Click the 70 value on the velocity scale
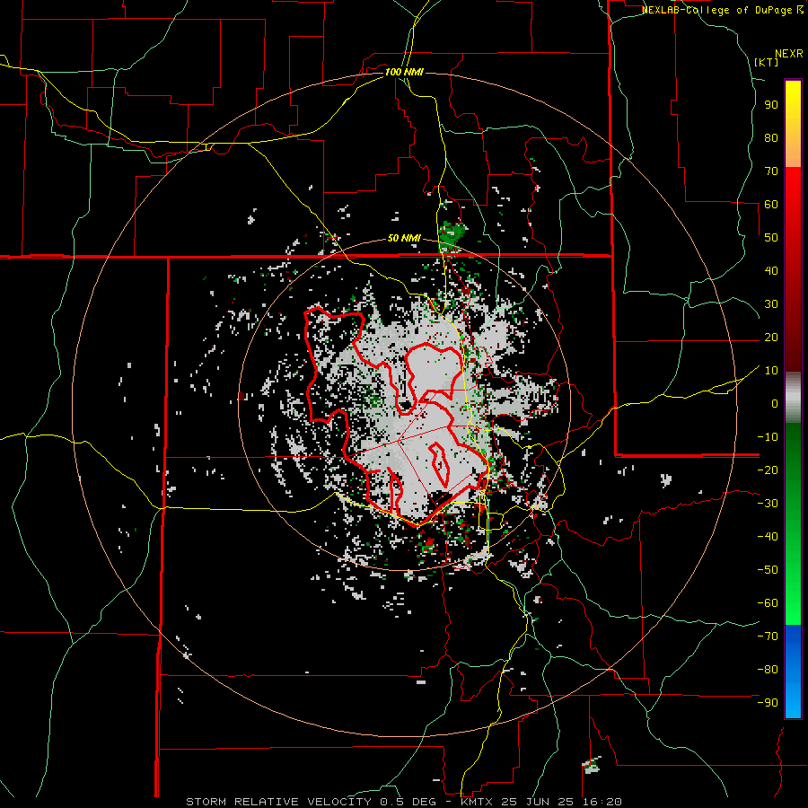The image size is (808, 808). pyautogui.click(x=771, y=171)
